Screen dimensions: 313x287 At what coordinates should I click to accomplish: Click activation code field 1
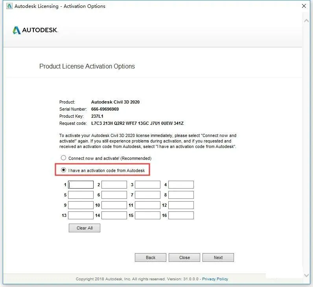click(x=81, y=185)
